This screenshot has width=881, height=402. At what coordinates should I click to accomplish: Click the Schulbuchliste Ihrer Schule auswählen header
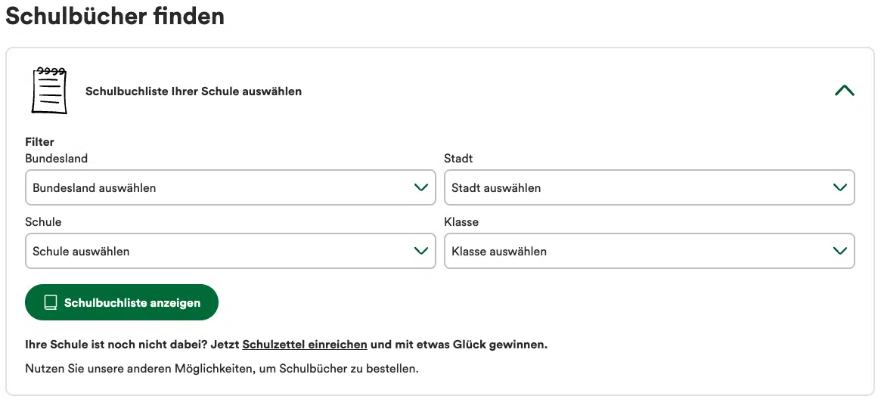pos(194,91)
